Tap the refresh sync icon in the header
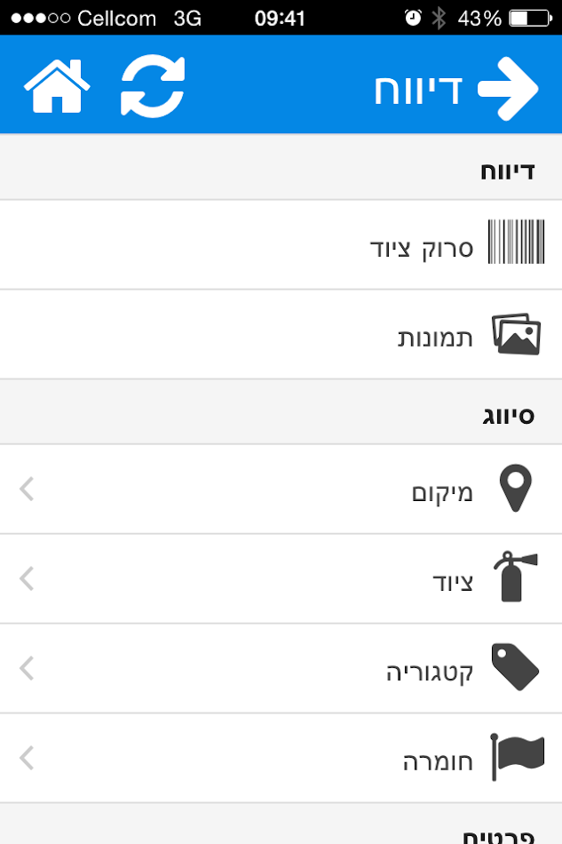 (151, 84)
